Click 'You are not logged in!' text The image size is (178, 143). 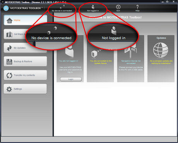pyautogui.click(x=68, y=61)
